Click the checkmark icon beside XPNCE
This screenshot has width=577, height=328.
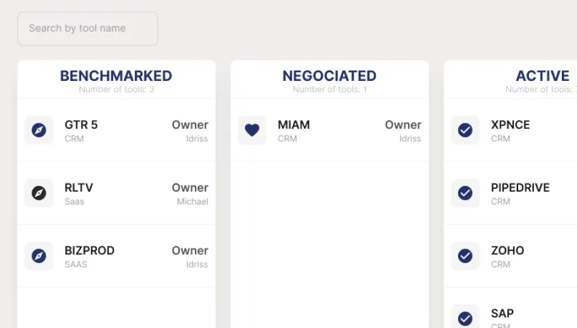465,130
